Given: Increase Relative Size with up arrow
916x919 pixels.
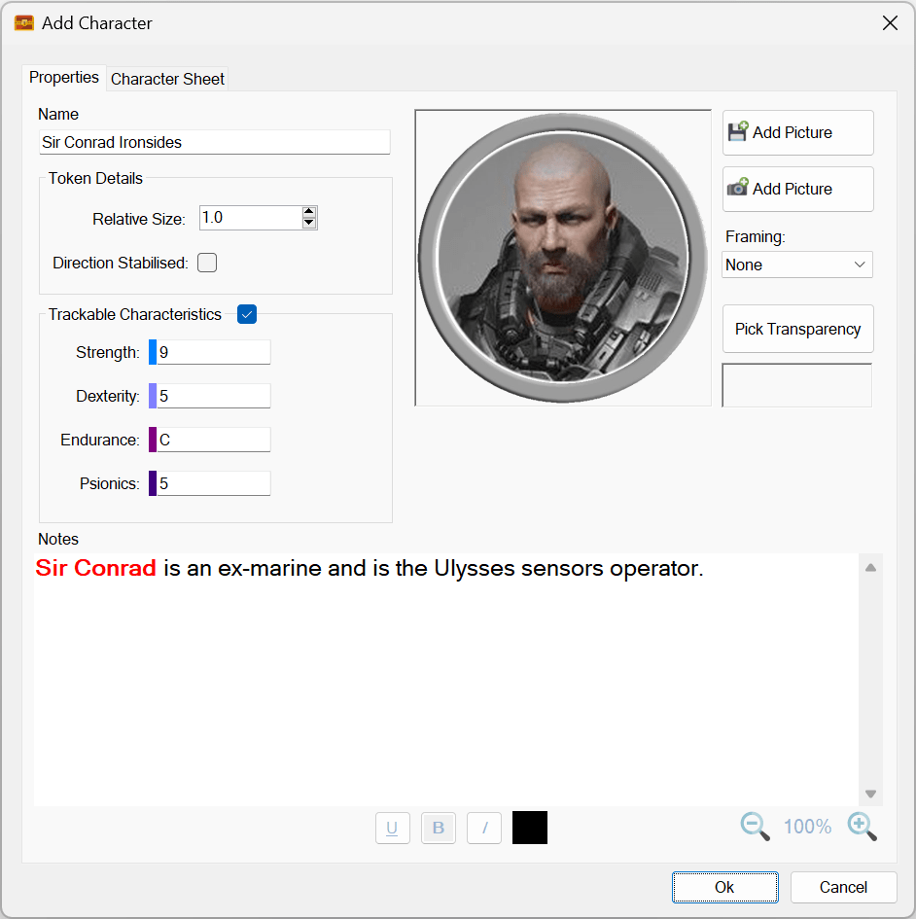Looking at the screenshot, I should (309, 212).
